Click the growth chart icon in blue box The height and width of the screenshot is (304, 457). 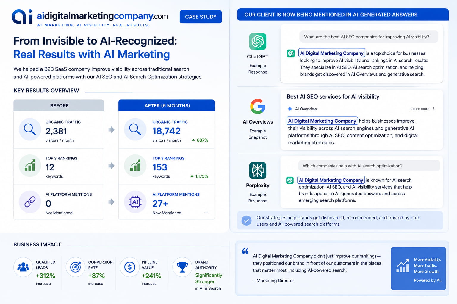point(403,265)
